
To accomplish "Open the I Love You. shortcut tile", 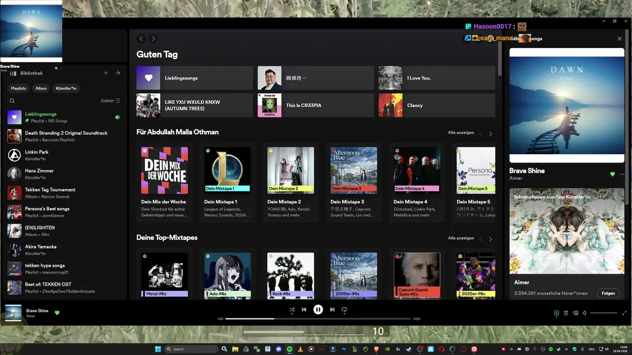I will pos(437,78).
